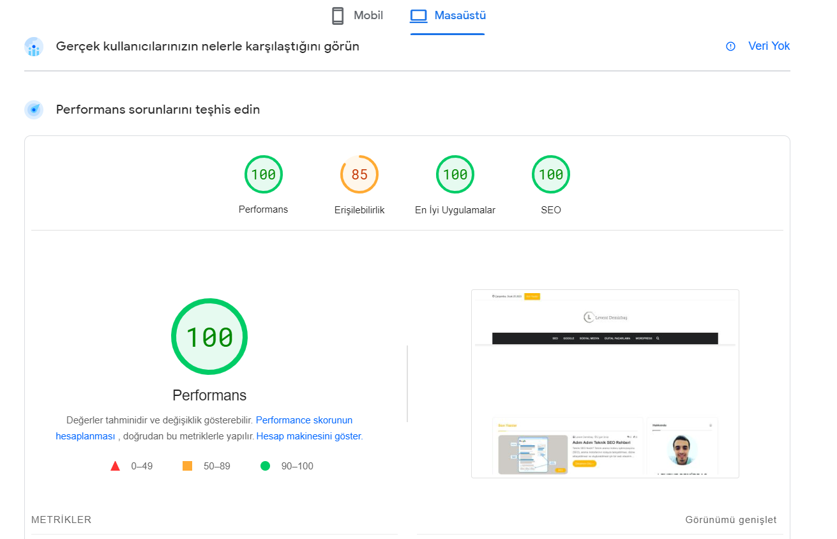837x539 pixels.
Task: Open the En İyi Uygulamalar score gauge
Action: [455, 174]
